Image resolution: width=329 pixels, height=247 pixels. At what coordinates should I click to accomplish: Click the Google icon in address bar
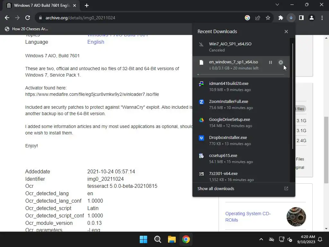pos(247,18)
